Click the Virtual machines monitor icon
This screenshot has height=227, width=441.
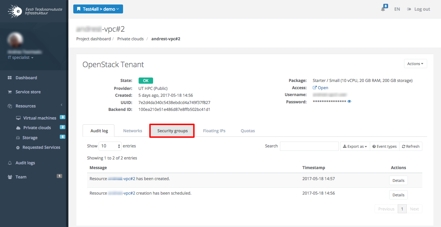(18, 118)
